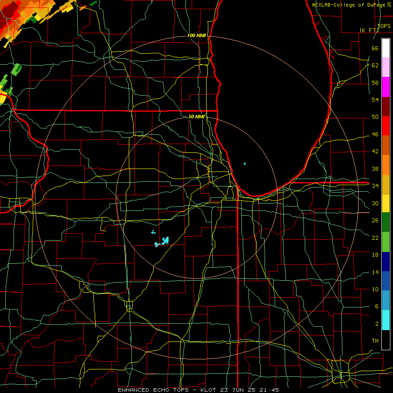
Task: Click the cyan legend swatch
Action: [386, 320]
